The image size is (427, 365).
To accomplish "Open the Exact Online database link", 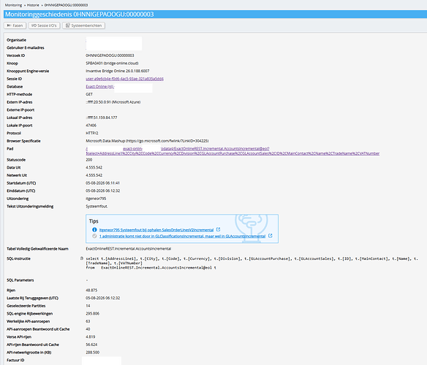I will 99,86.
